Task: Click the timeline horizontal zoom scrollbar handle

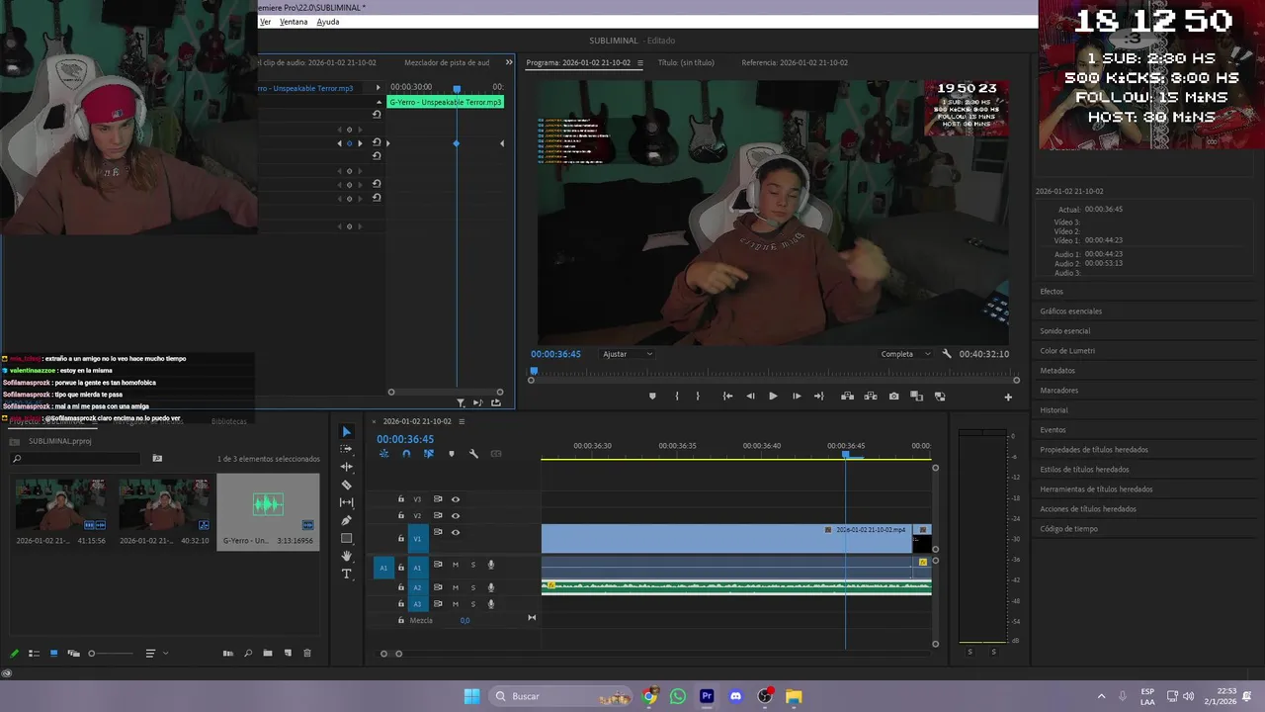Action: [x=391, y=653]
